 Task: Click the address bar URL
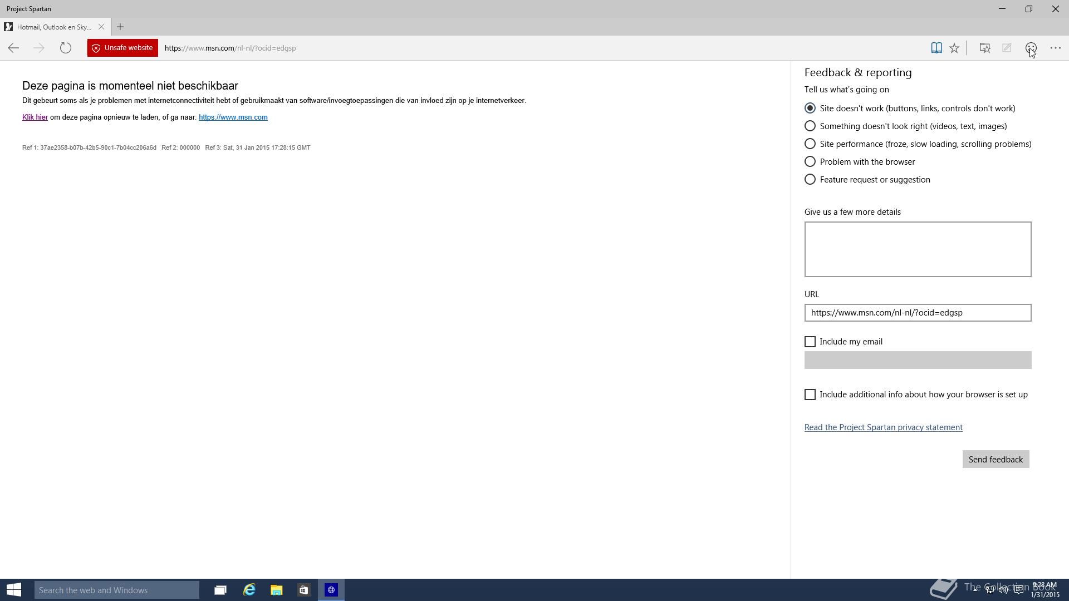(230, 48)
